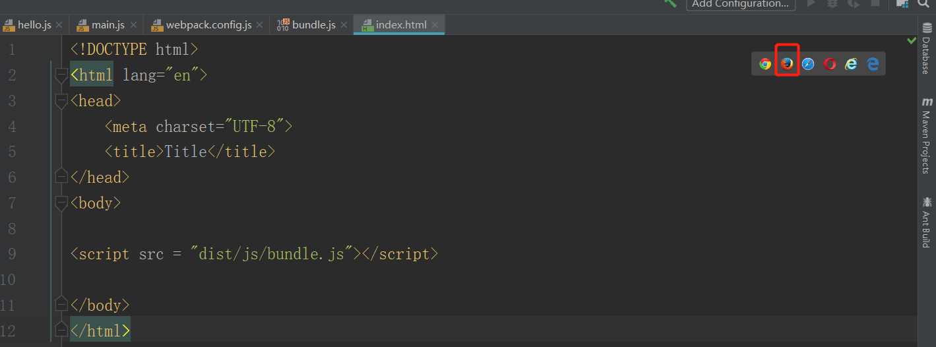Open the Maven Projects tool window
This screenshot has height=347, width=936.
point(927,137)
